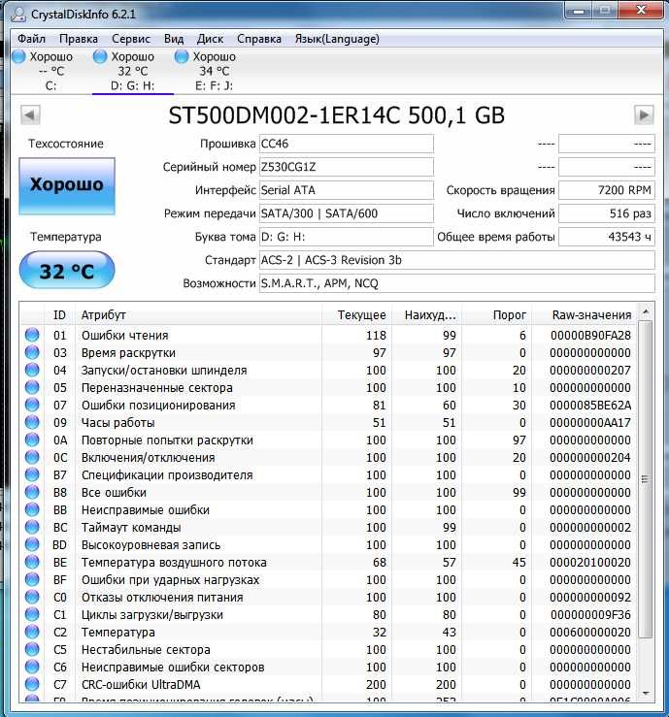Click status orb of Ошибки при ударных нагрузках row
The image size is (669, 717).
click(x=32, y=579)
